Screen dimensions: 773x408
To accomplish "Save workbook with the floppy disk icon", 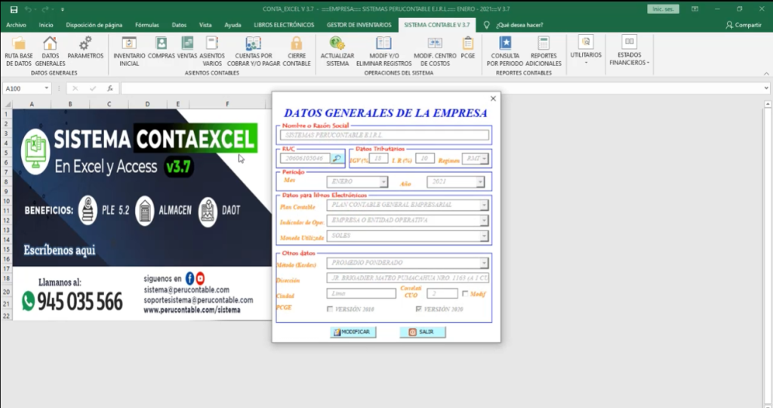I will [x=14, y=9].
